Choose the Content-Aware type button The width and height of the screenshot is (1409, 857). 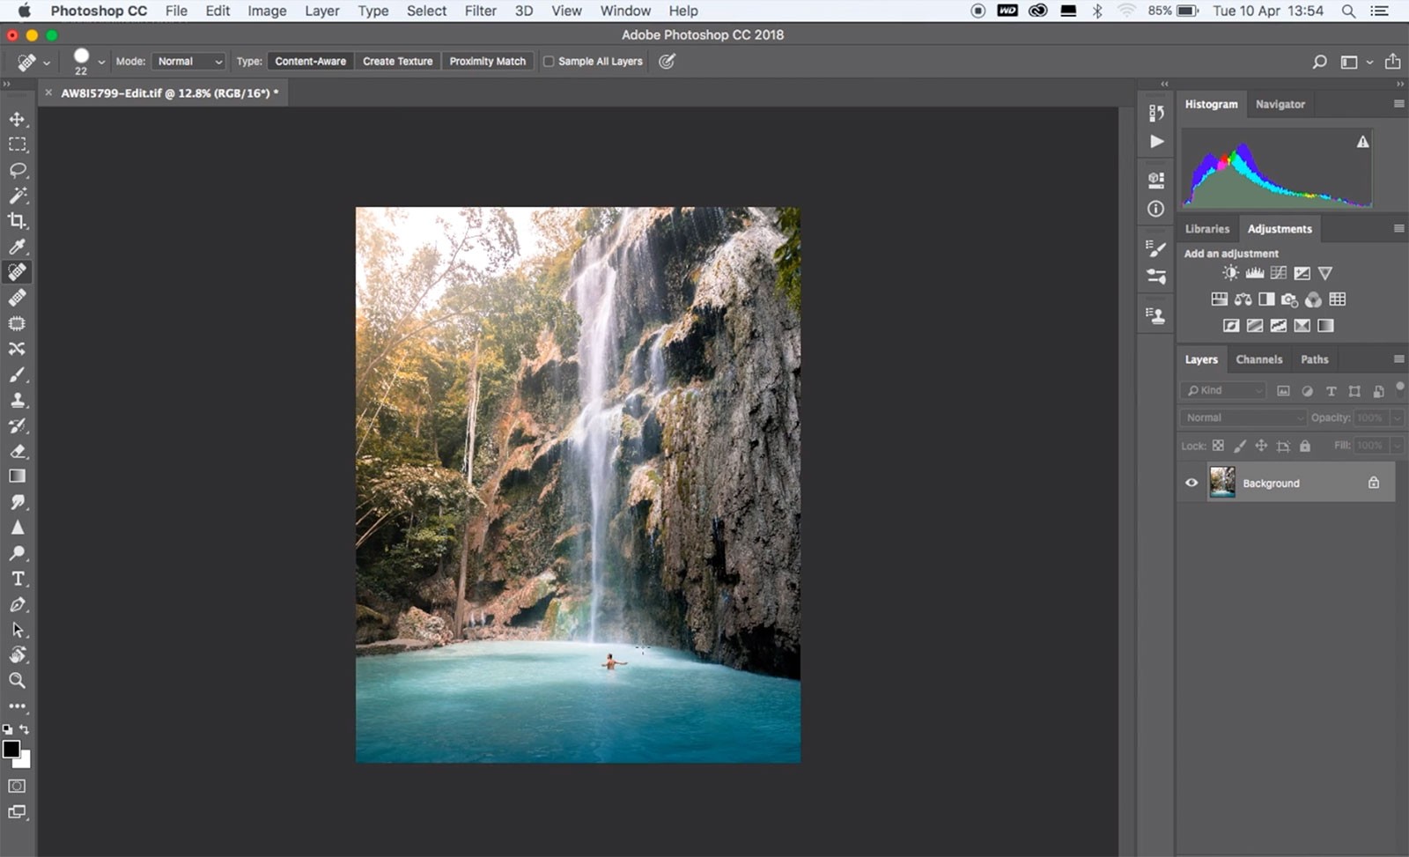(x=310, y=62)
